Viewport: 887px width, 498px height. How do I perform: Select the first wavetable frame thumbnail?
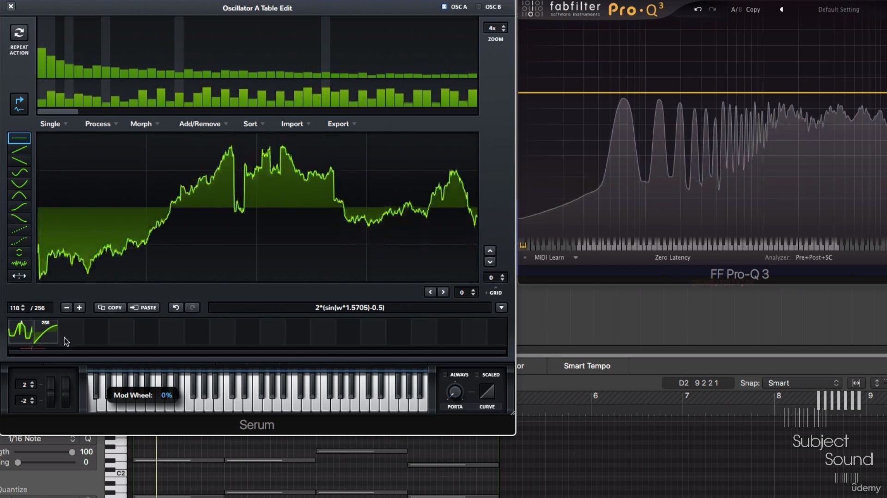20,332
